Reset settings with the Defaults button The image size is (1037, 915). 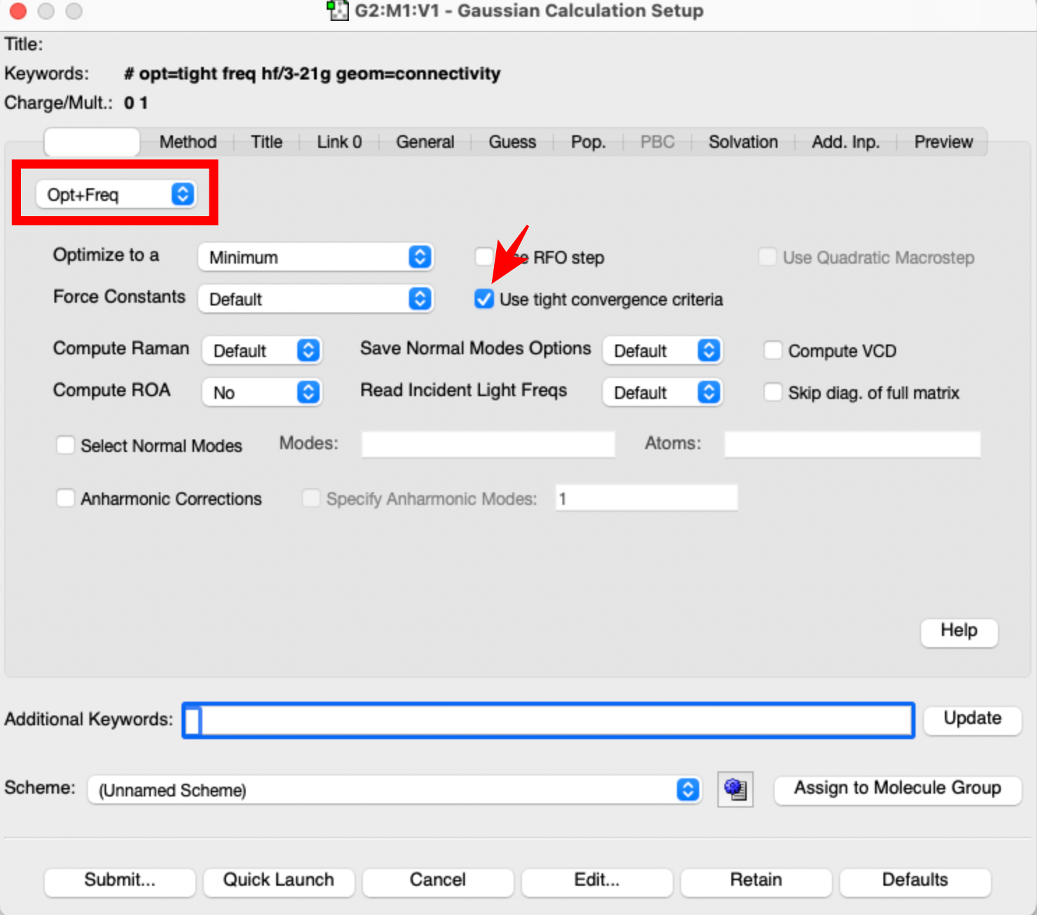pos(915,881)
